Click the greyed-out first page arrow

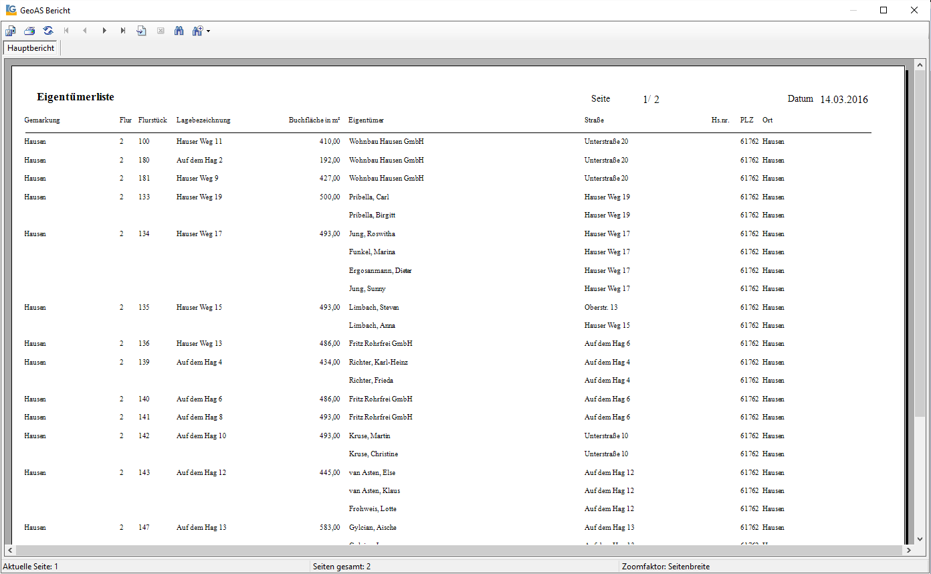[x=66, y=31]
